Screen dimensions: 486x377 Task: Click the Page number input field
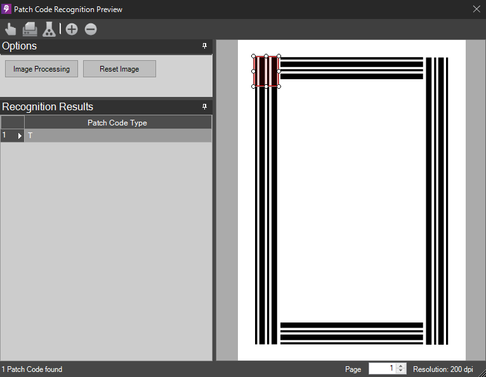pyautogui.click(x=382, y=368)
